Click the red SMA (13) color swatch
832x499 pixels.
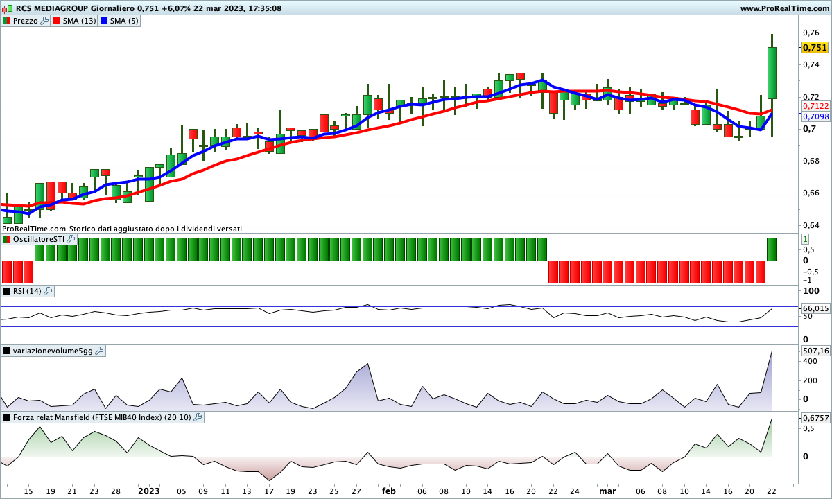coord(58,21)
